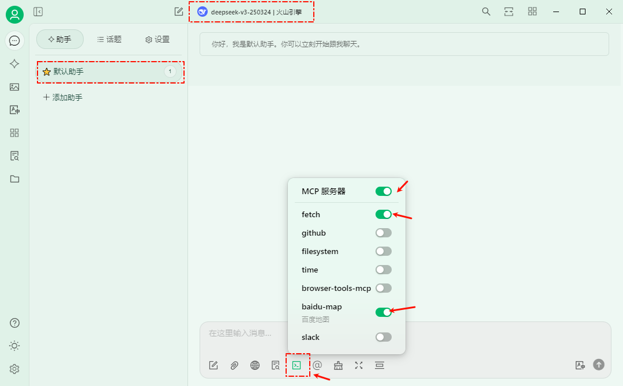Click the browser-tools-mcp label
This screenshot has height=386, width=623.
point(336,289)
